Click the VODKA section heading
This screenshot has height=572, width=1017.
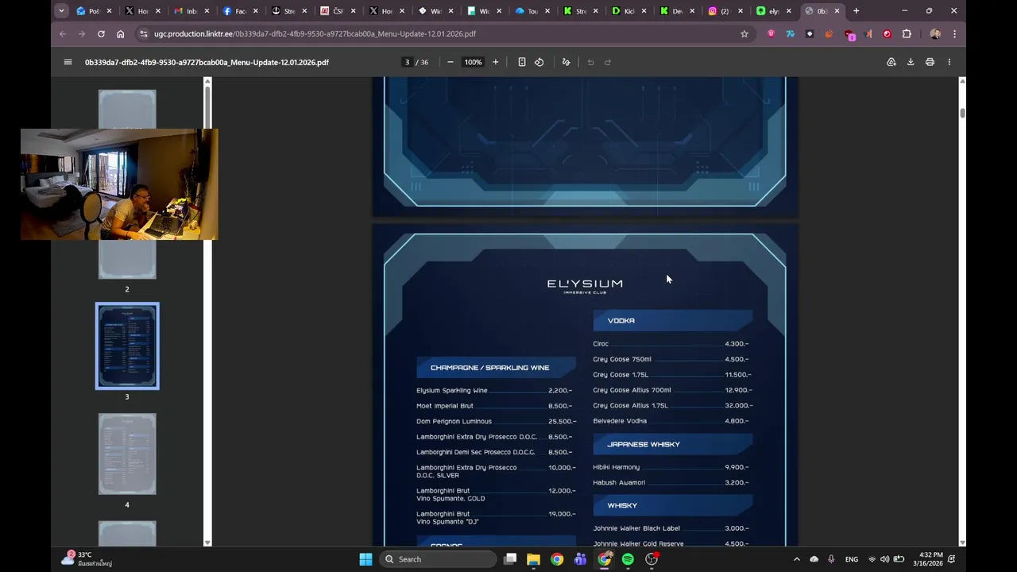click(621, 321)
